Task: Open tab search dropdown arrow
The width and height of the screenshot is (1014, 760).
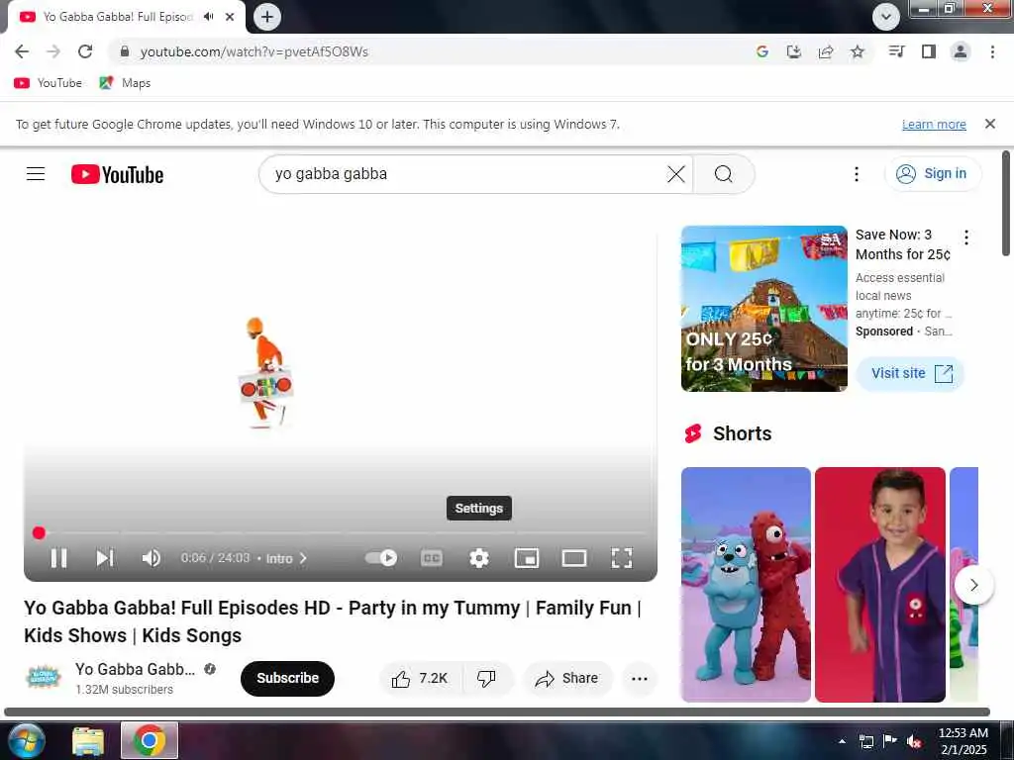Action: pyautogui.click(x=886, y=17)
